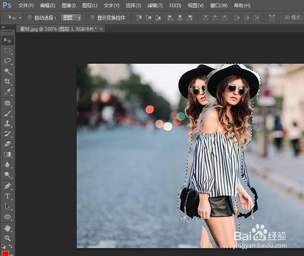Select the Blur tool
This screenshot has width=304, height=256.
[7, 164]
